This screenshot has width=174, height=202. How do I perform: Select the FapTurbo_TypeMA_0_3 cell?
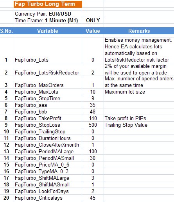point(48,171)
